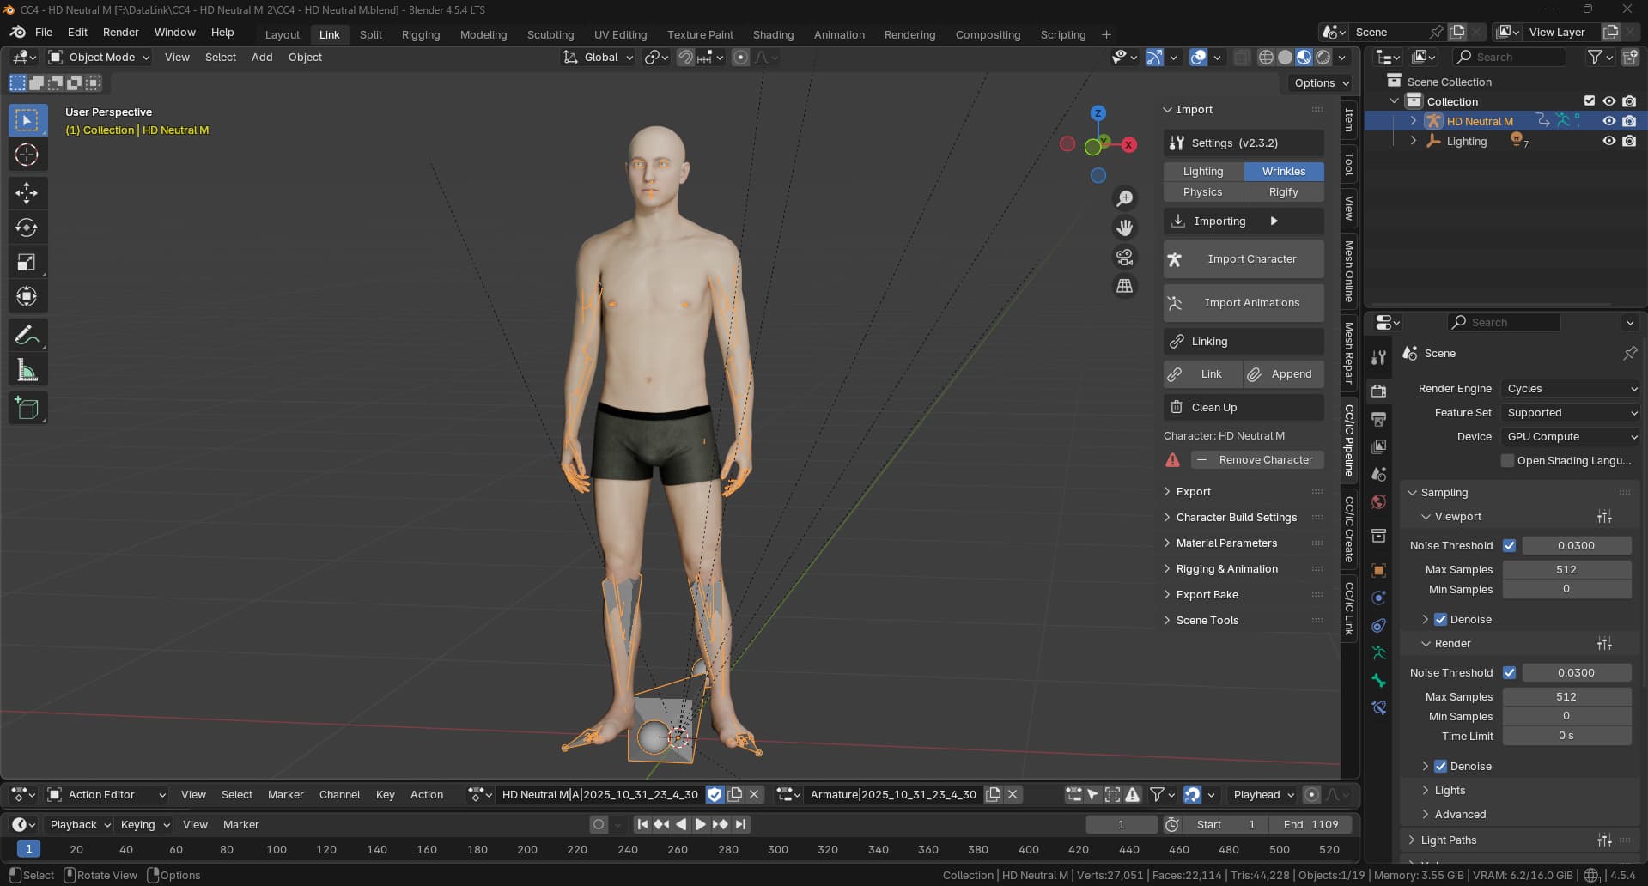Open the Output properties tab icon
Viewport: 1648px width, 886px height.
[x=1378, y=419]
